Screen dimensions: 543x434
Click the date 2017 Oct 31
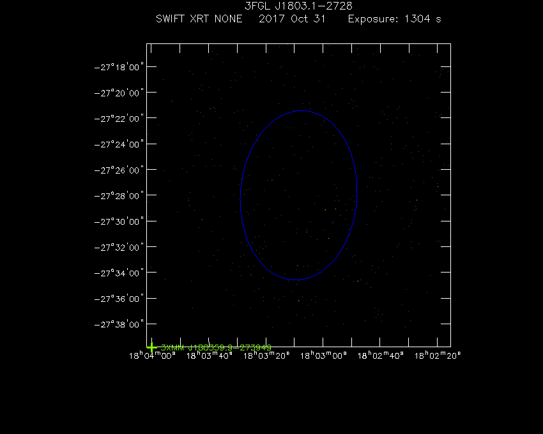(292, 19)
